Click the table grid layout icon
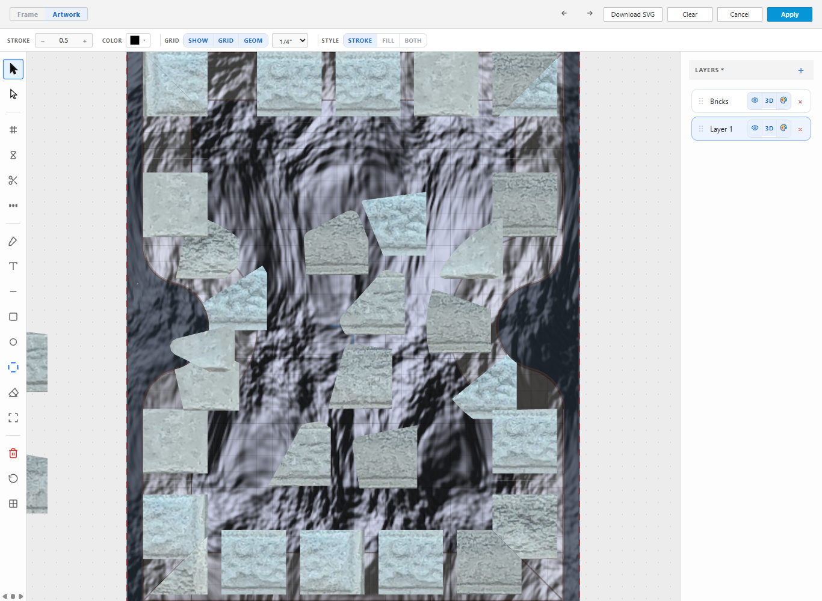The width and height of the screenshot is (822, 601). (x=13, y=504)
